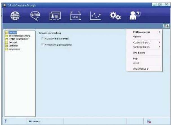Enable Prompt when connected checkbox

[43, 38]
